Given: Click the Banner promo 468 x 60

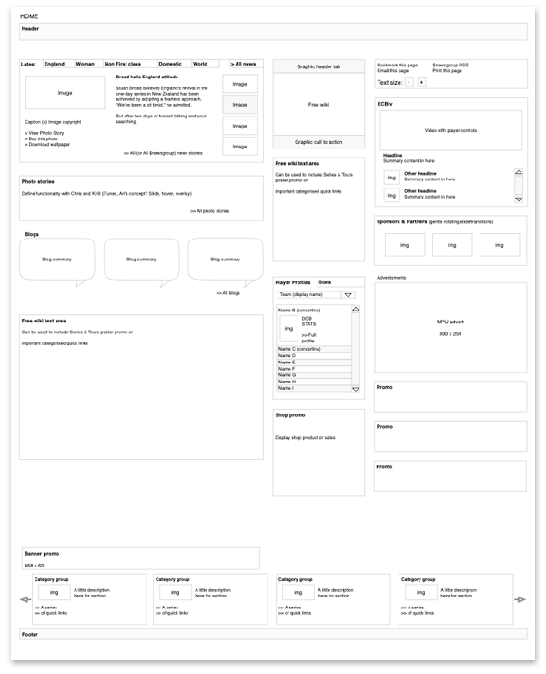Looking at the screenshot, I should 141,558.
